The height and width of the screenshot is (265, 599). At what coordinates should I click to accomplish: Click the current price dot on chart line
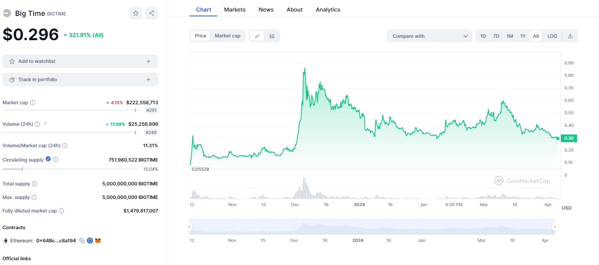click(x=558, y=138)
